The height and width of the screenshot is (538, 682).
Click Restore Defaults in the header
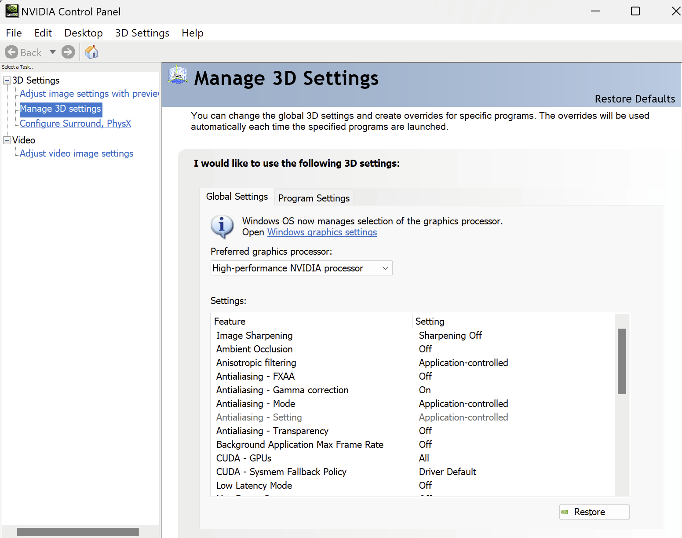coord(635,99)
